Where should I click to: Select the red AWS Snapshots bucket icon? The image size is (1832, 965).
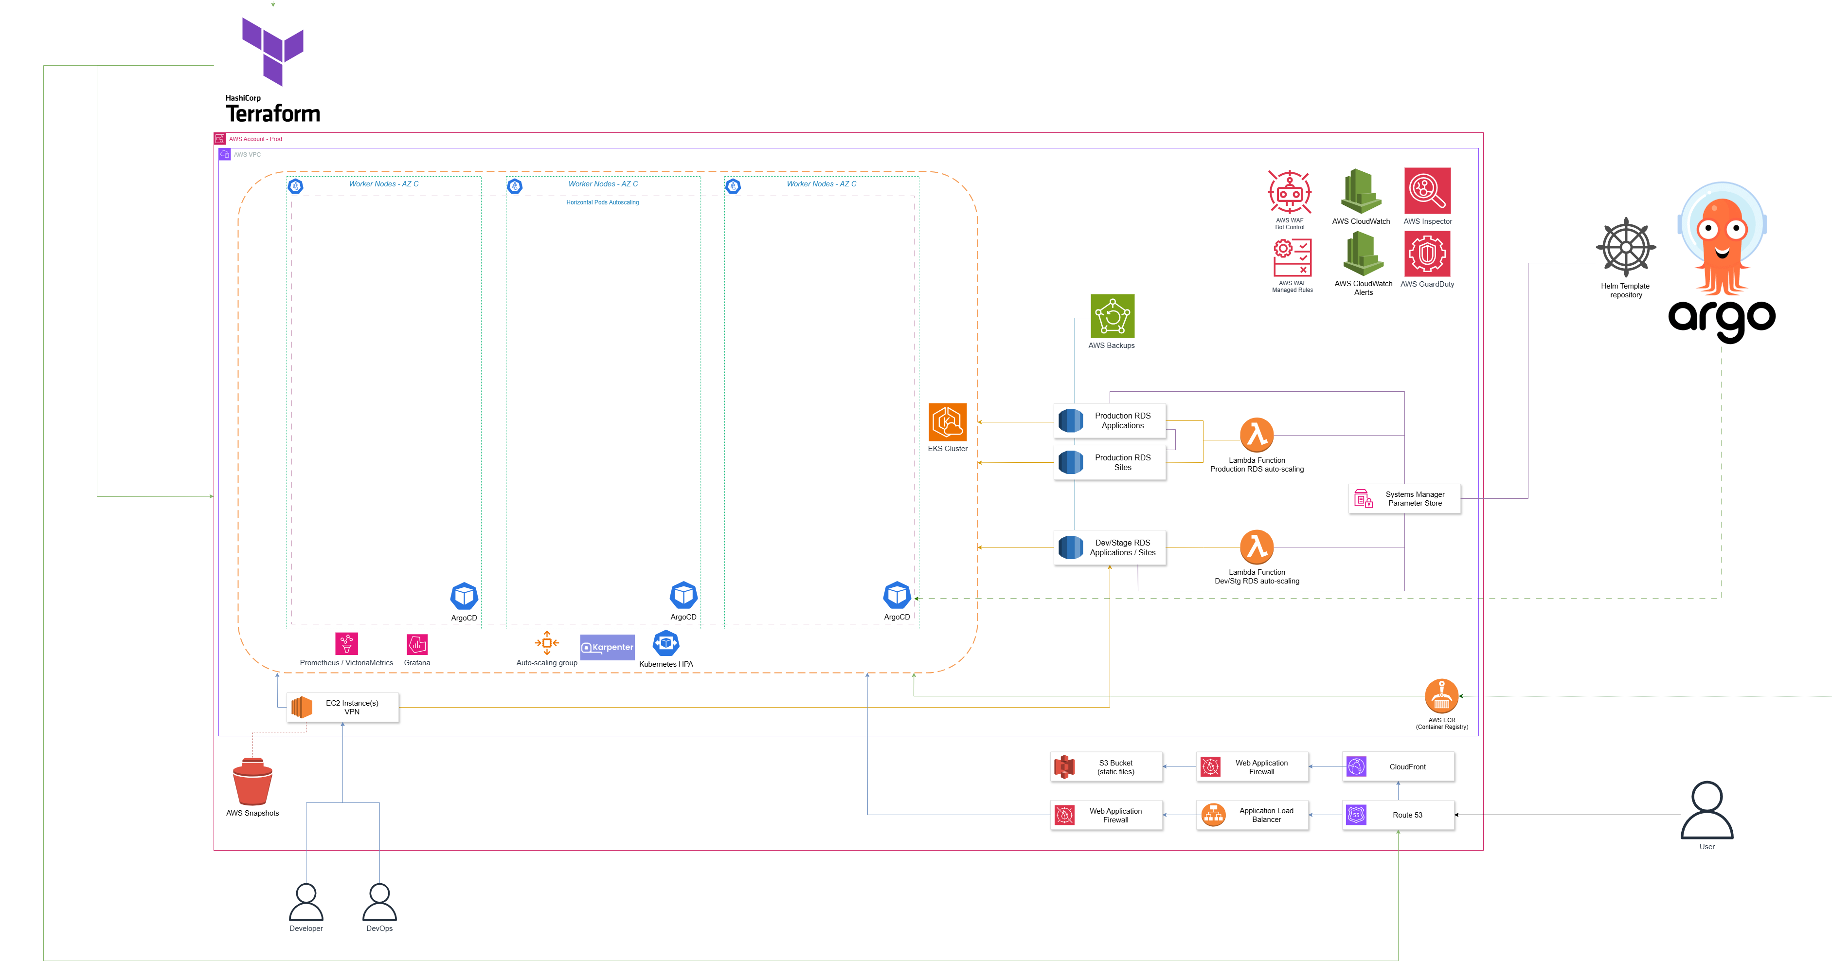252,782
